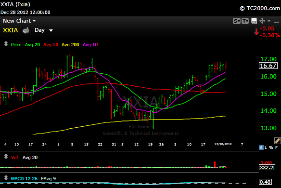Click the MACD pane resize arrows

click(x=6, y=178)
